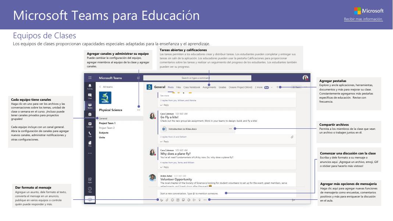The width and height of the screenshot is (393, 221).
Task: Open more options for Physical Science team
Action: coord(139,110)
